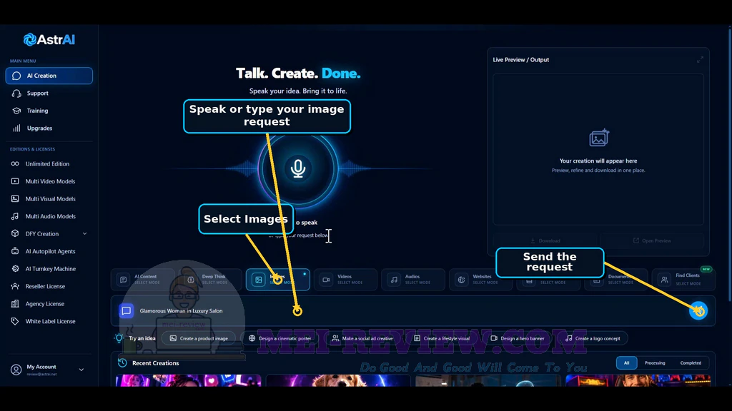Click the Agency License building icon
Screen dimensions: 732x411
click(x=15, y=303)
